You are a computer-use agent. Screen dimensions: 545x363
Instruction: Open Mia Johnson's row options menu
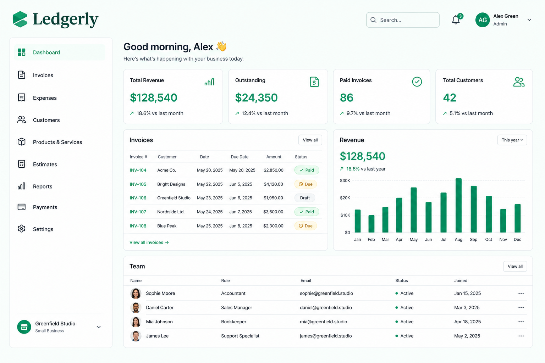[521, 322]
